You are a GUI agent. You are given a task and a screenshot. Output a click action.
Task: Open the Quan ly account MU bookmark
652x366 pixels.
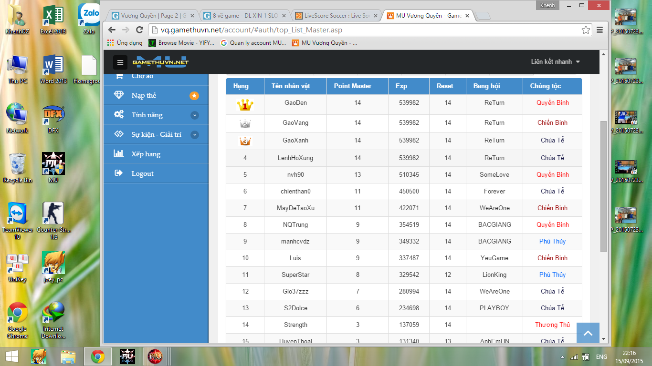(x=253, y=43)
